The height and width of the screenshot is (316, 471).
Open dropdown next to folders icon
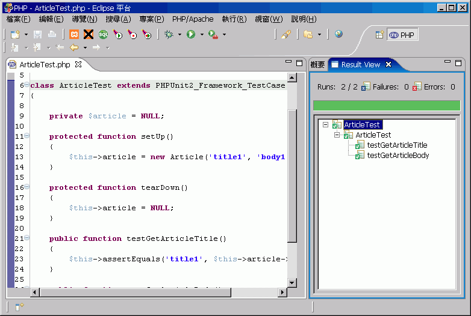319,35
